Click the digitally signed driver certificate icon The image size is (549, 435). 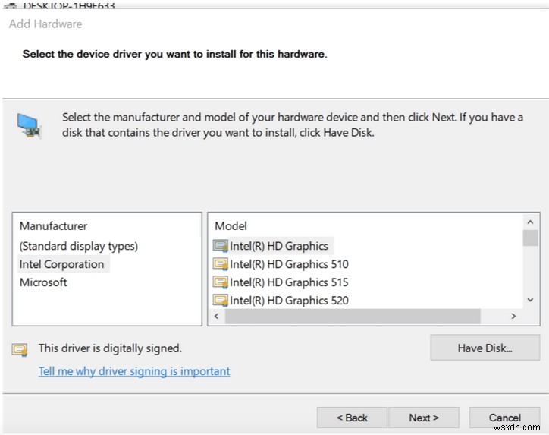click(x=20, y=349)
